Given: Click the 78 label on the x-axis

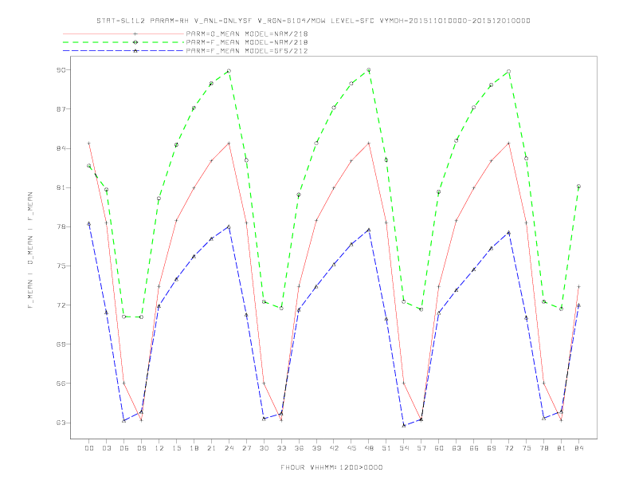Looking at the screenshot, I should pyautogui.click(x=543, y=448).
